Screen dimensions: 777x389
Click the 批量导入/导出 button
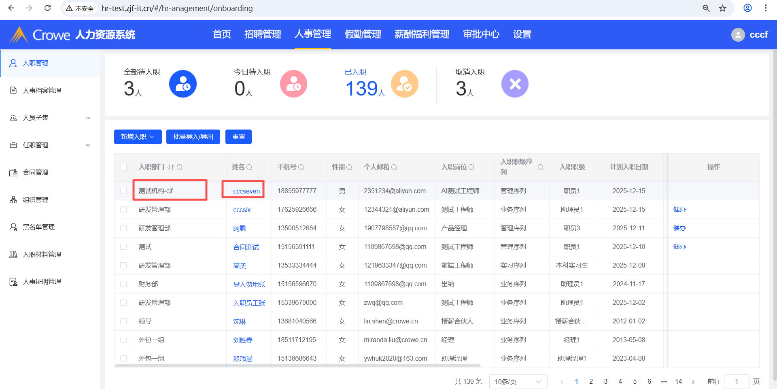coord(193,137)
